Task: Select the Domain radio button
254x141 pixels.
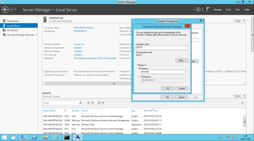Action: (140, 68)
